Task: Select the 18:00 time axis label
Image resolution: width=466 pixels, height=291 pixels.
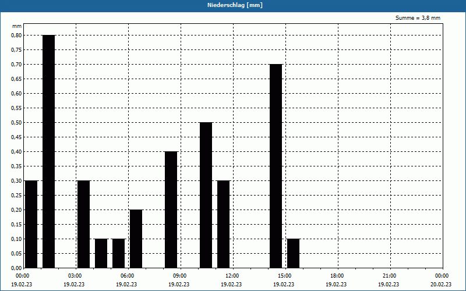Action: [x=337, y=276]
